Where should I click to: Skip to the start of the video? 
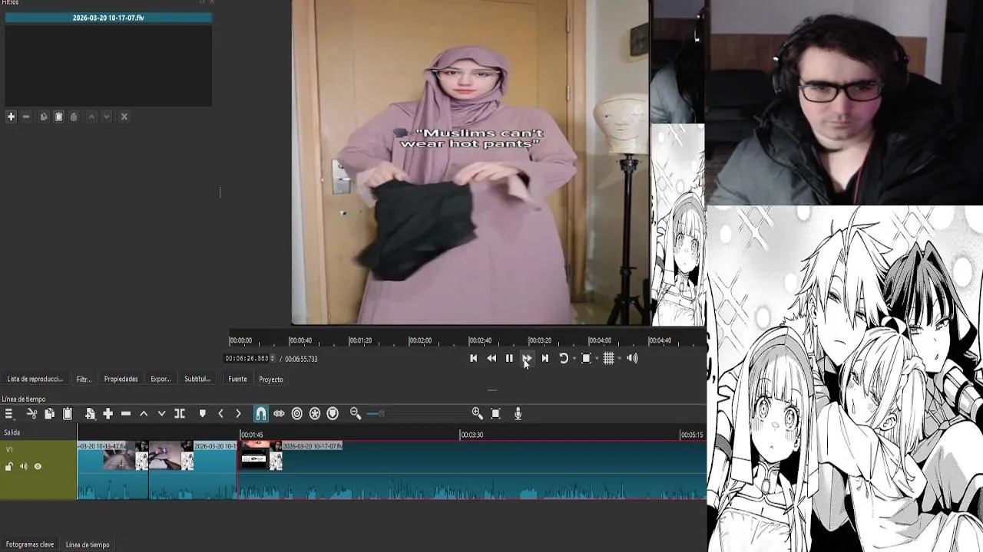(473, 358)
